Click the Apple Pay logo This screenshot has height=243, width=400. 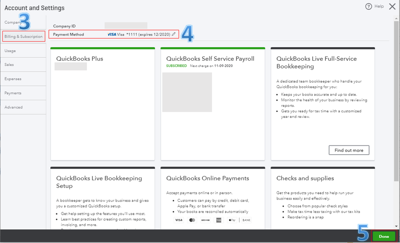coord(232,220)
